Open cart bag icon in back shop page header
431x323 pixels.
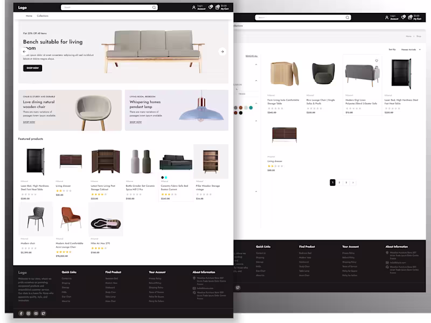click(410, 17)
